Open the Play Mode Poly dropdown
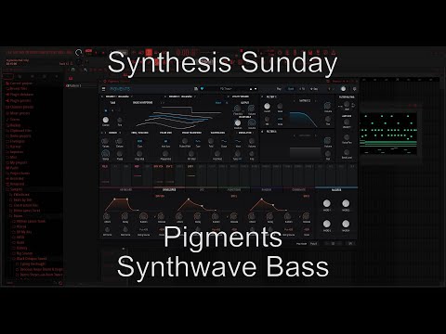The image size is (446, 334). [x=313, y=244]
